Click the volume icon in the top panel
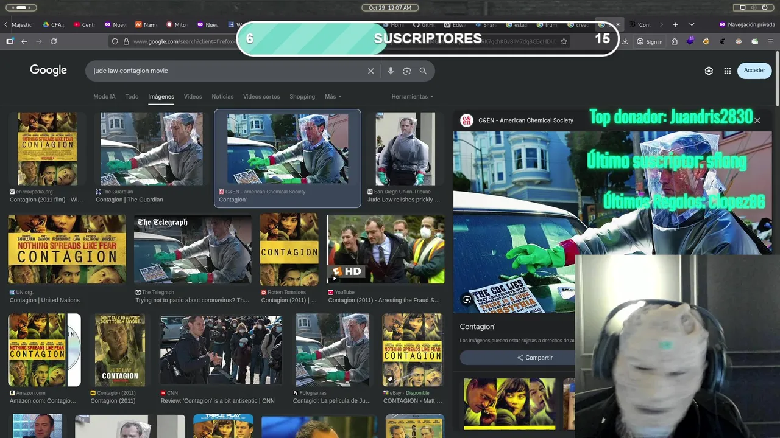Image resolution: width=780 pixels, height=438 pixels. [x=754, y=7]
